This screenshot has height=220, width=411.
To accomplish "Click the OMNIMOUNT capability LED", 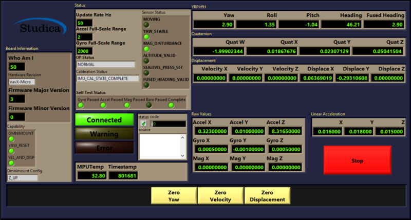I will click(11, 138).
